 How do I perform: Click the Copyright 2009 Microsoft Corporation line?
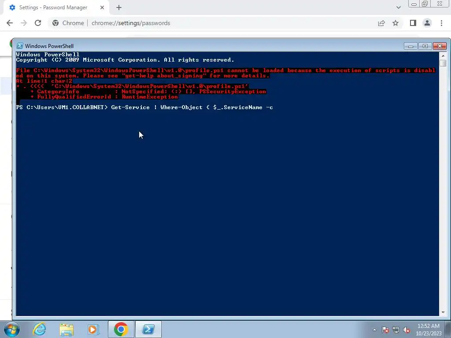(125, 60)
